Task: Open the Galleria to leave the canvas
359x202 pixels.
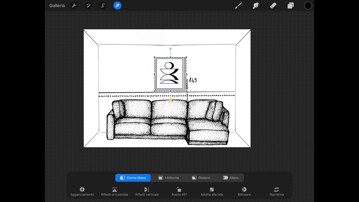Action: click(57, 6)
